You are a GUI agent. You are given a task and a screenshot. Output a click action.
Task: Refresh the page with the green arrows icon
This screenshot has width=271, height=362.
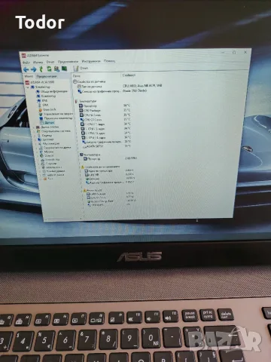[x=49, y=69]
